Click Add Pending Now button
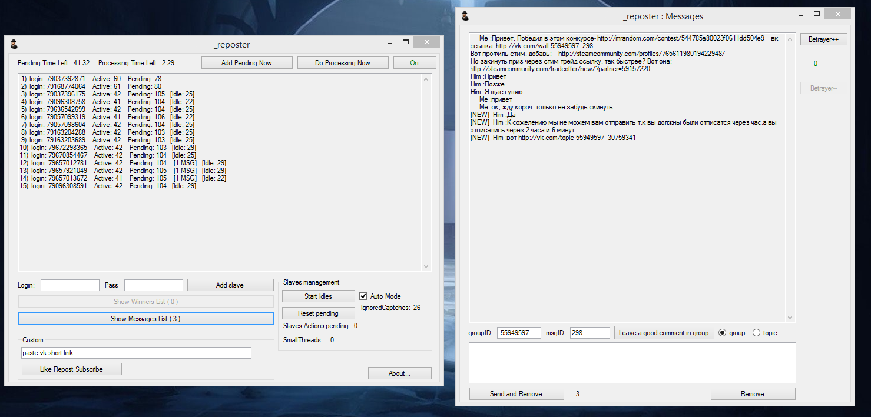 (x=247, y=63)
